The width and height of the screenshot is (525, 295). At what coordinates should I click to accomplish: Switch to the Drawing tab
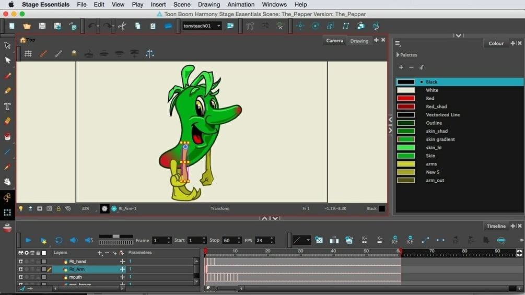click(359, 41)
